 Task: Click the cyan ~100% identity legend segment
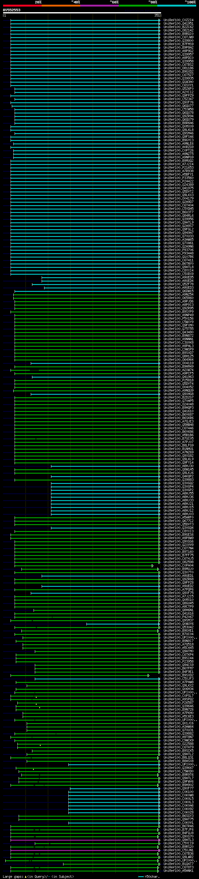coord(177,6)
